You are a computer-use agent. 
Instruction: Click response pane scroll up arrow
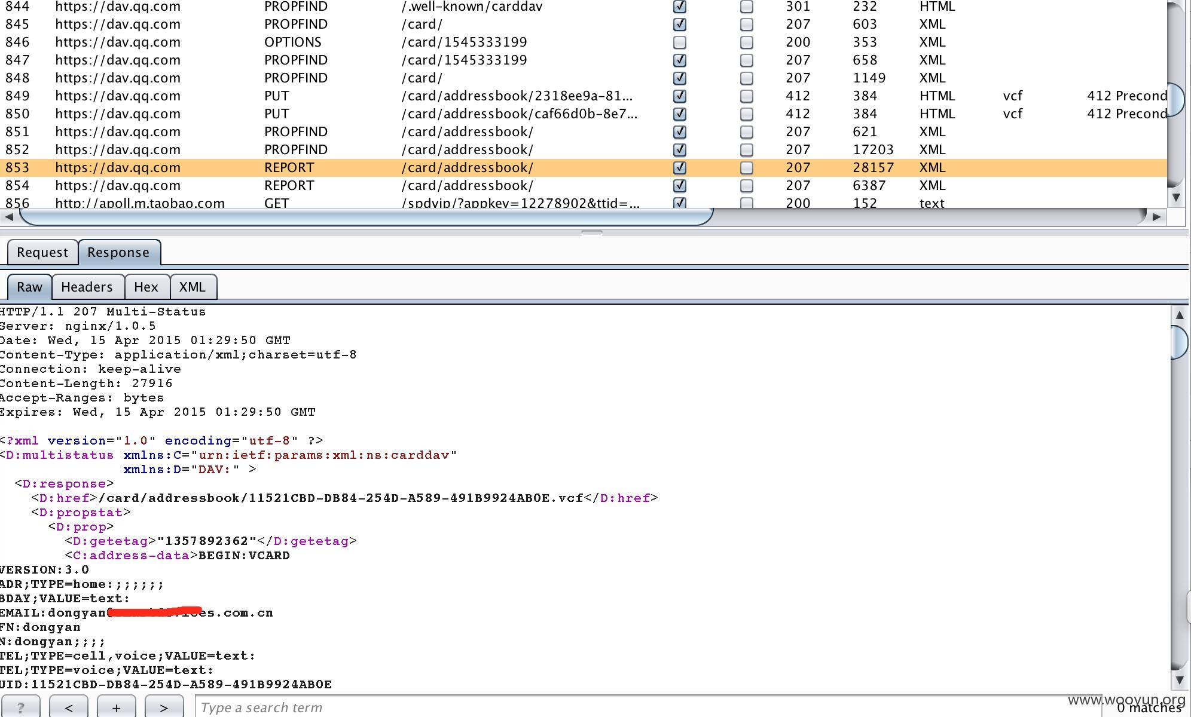click(x=1179, y=315)
